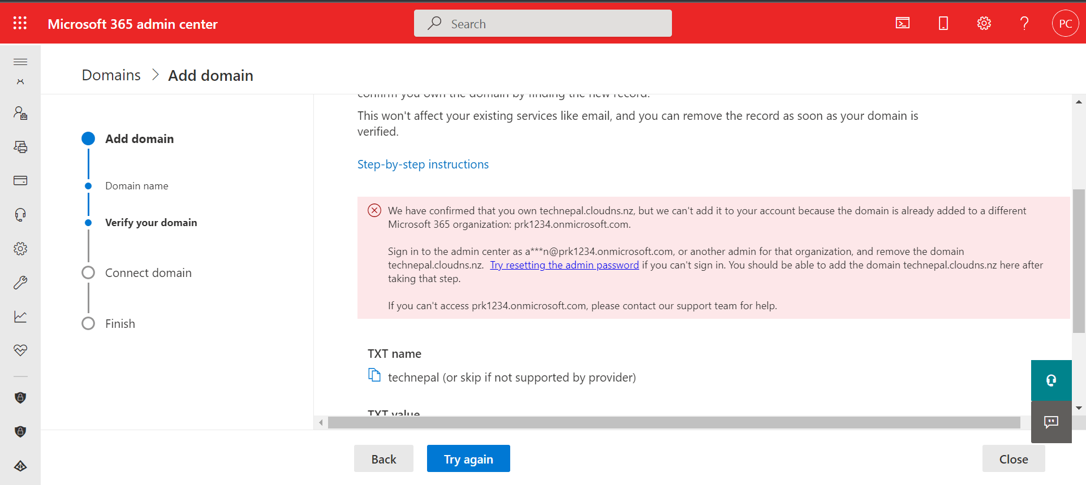
Task: Open second Compliance shield icon in sidebar
Action: click(20, 432)
